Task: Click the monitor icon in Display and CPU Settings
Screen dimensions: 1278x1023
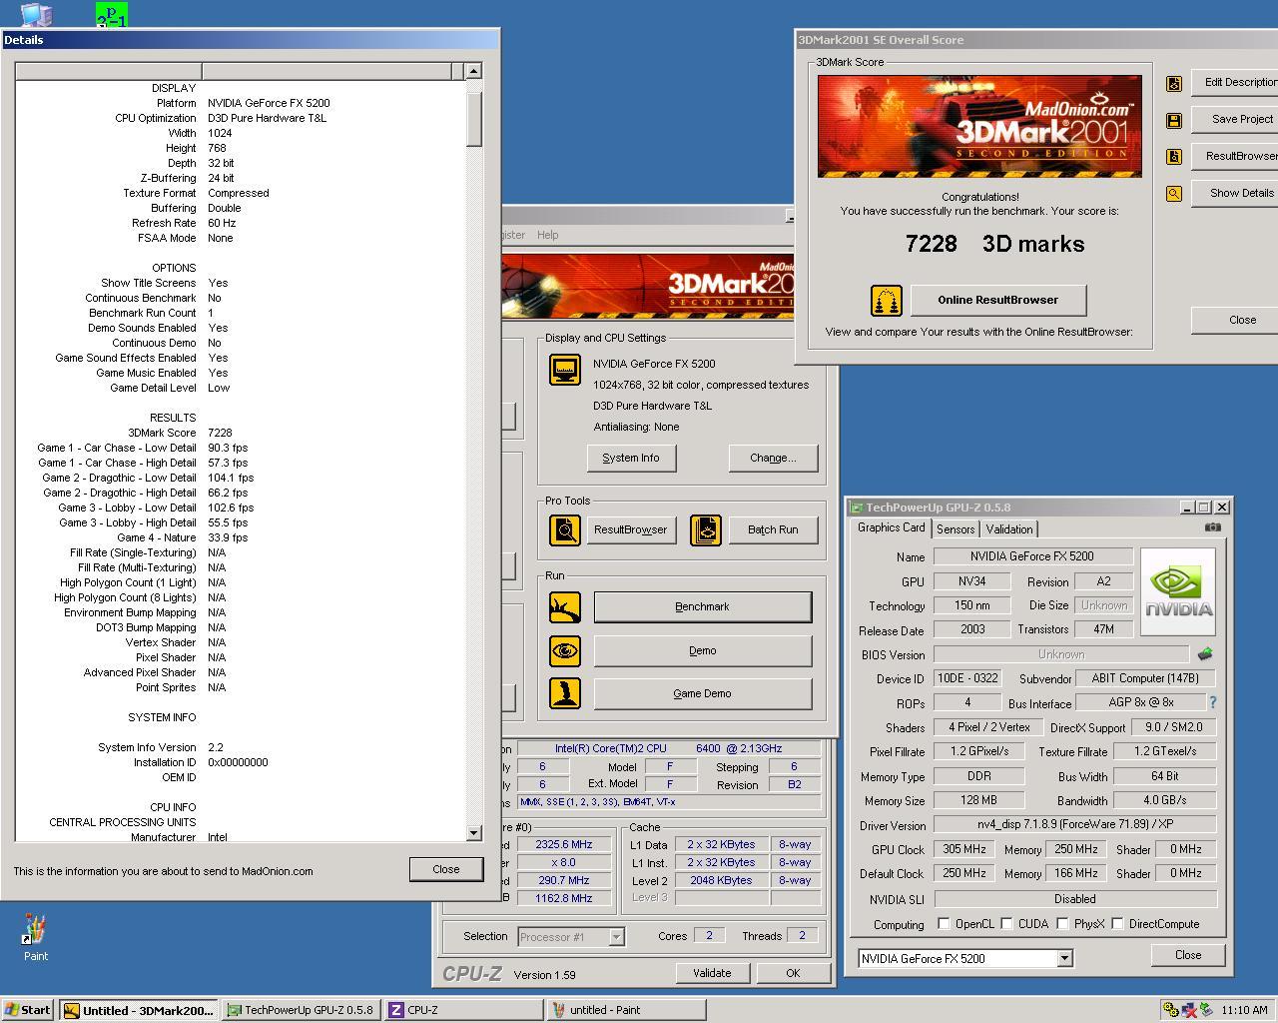Action: click(565, 370)
